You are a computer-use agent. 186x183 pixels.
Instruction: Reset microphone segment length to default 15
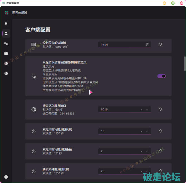pyautogui.click(x=160, y=131)
